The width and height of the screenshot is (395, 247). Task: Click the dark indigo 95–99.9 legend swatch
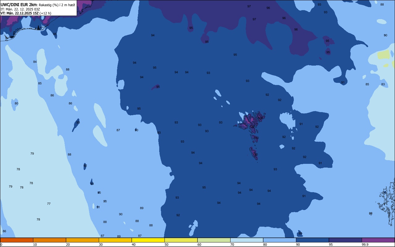coord(345,240)
